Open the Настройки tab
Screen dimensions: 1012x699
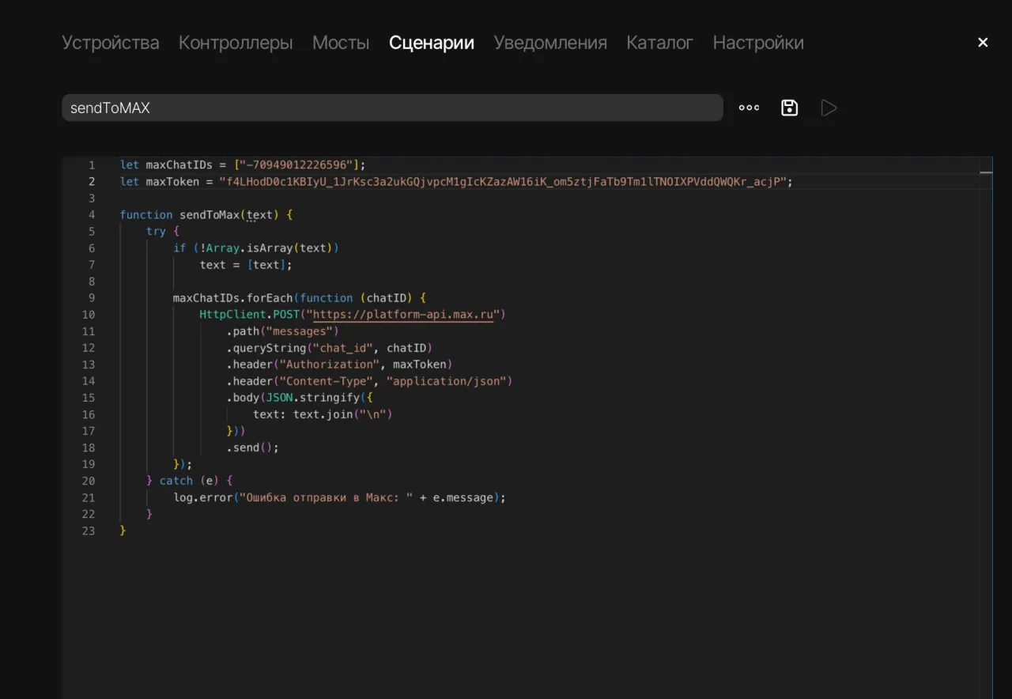tap(758, 43)
